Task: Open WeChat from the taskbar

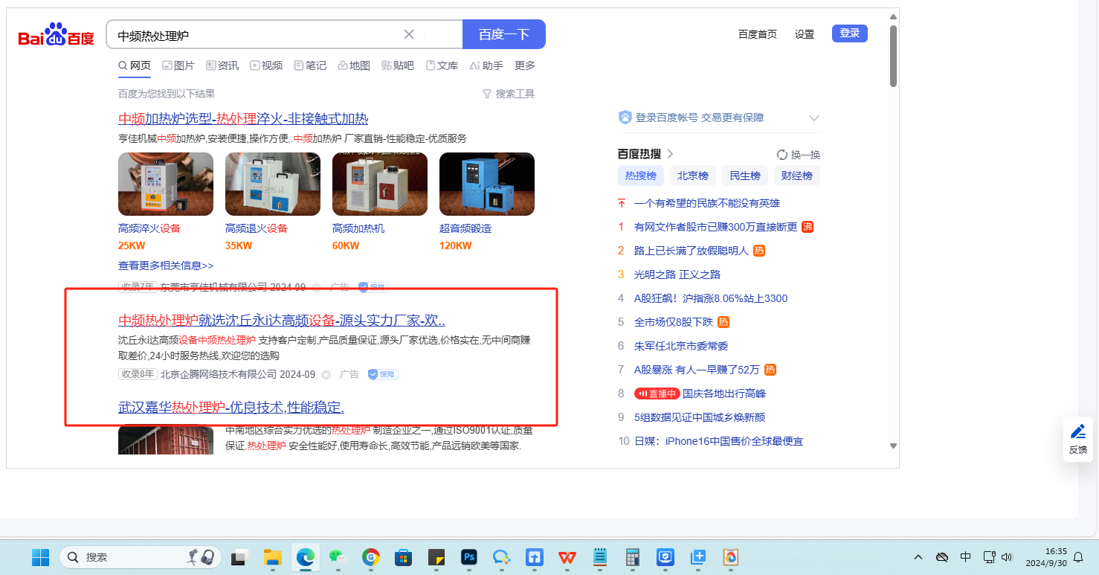Action: tap(338, 557)
